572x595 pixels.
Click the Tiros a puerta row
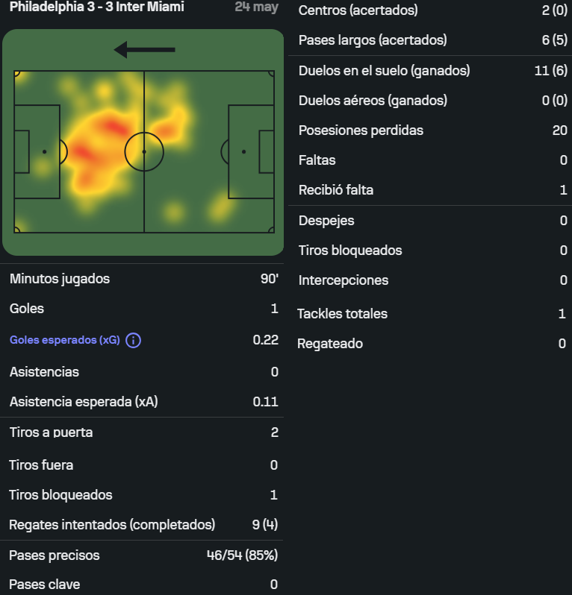(143, 432)
